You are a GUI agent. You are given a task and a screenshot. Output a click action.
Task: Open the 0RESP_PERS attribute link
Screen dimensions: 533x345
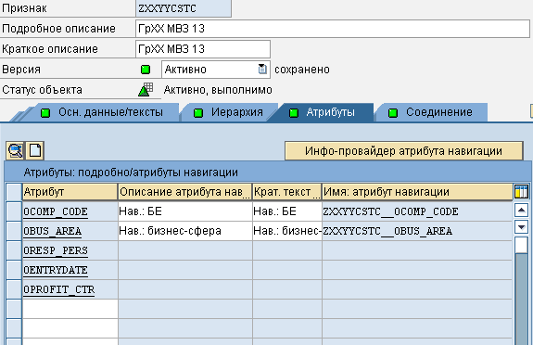point(56,250)
